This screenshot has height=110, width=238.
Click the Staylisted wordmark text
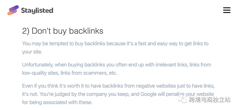37,11
